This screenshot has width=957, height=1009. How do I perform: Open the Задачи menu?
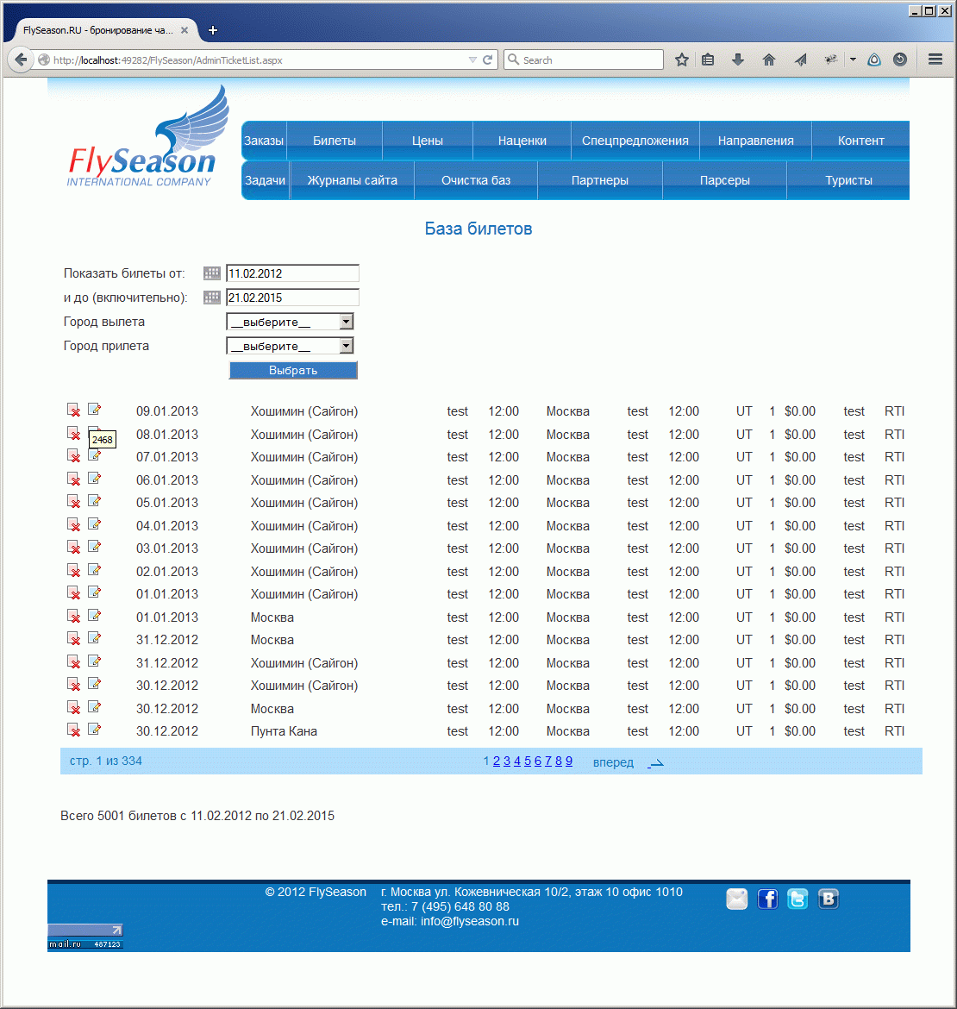[x=265, y=180]
